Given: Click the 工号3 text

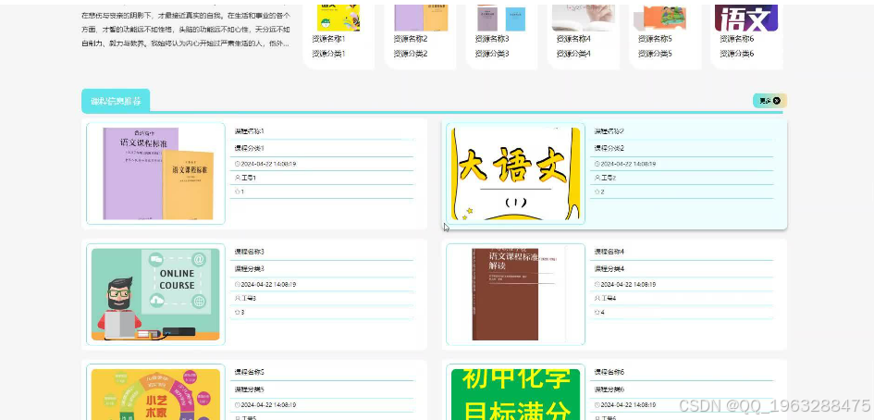Looking at the screenshot, I should tap(249, 299).
